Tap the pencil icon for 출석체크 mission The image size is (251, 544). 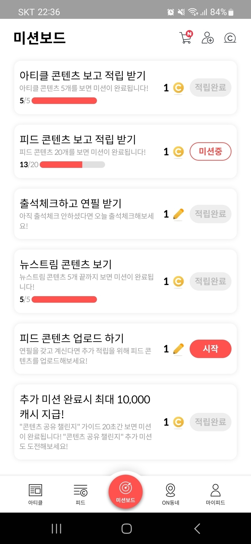click(x=178, y=214)
